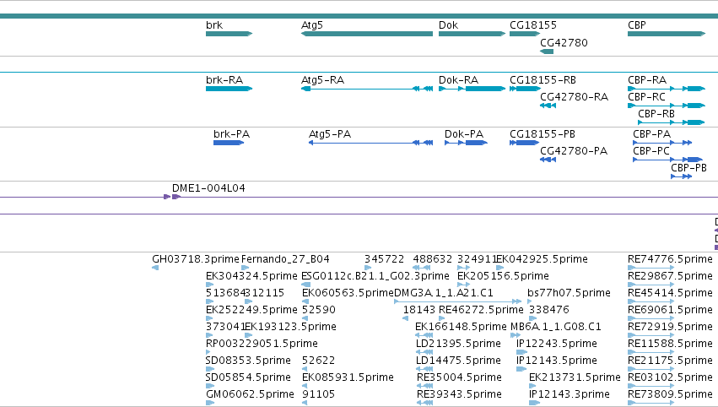Select the Atg5 gene bar
Screen dimensions: 718x407
coord(367,34)
